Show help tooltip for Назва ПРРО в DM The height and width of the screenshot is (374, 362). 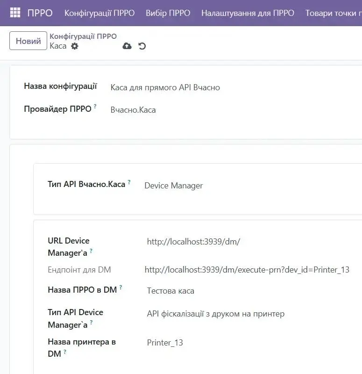coord(121,287)
